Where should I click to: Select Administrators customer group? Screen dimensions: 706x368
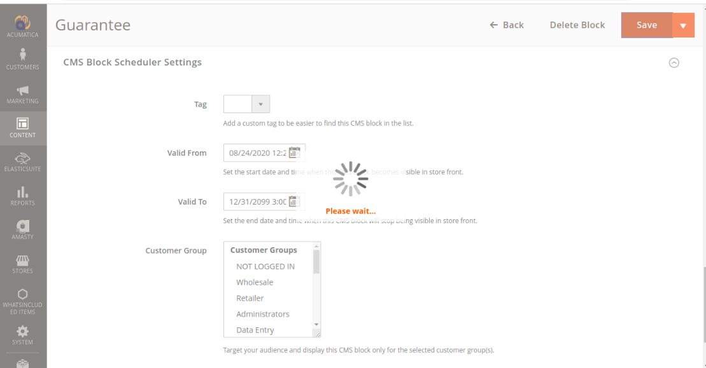(x=262, y=314)
